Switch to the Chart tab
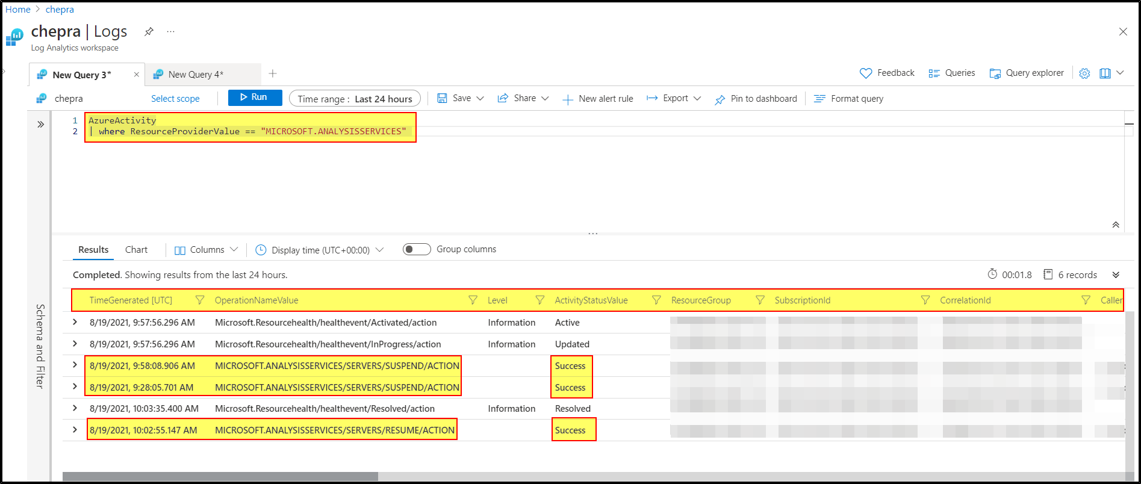Image resolution: width=1141 pixels, height=484 pixels. [136, 250]
